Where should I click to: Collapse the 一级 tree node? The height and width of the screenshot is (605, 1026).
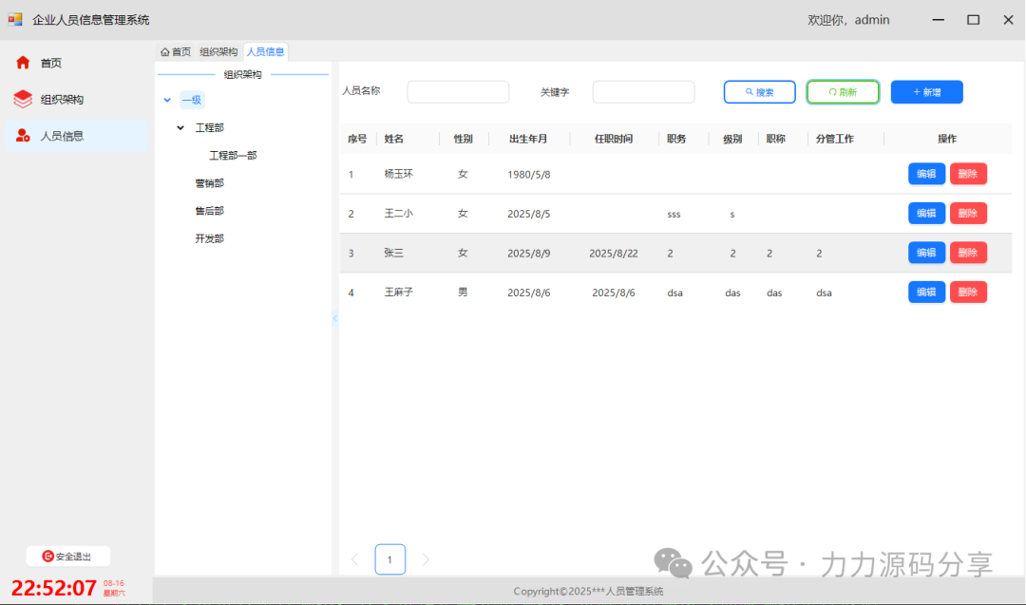pos(167,100)
